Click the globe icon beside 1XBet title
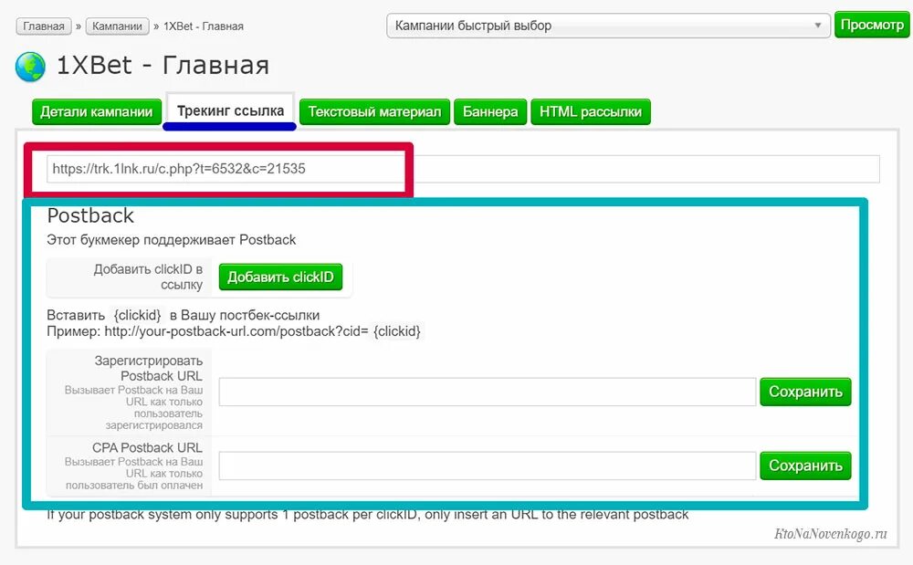The width and height of the screenshot is (913, 565). 30,67
